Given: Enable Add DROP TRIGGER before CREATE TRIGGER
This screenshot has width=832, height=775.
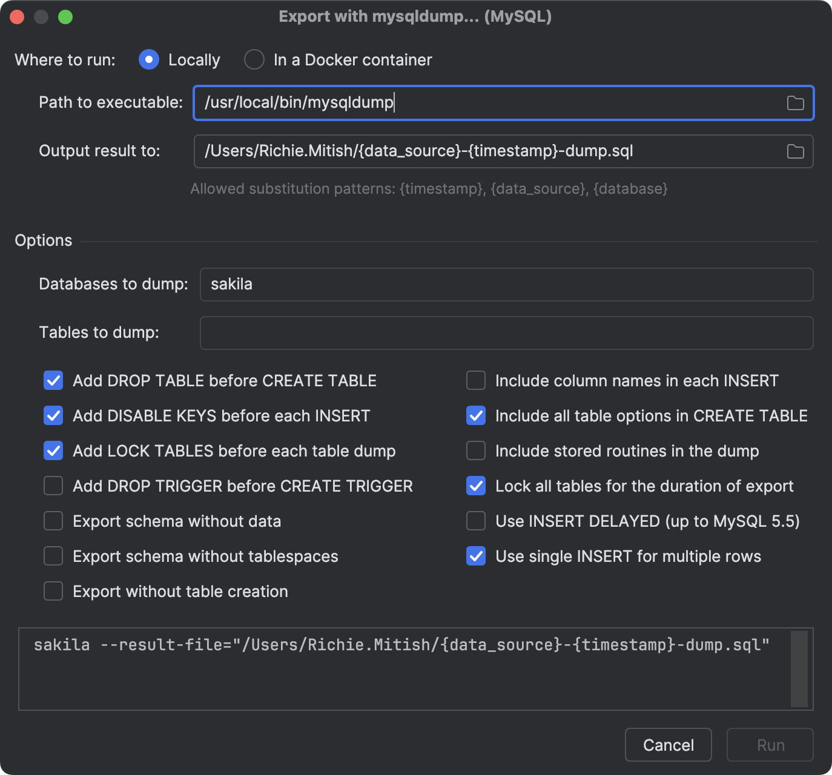Looking at the screenshot, I should point(53,486).
